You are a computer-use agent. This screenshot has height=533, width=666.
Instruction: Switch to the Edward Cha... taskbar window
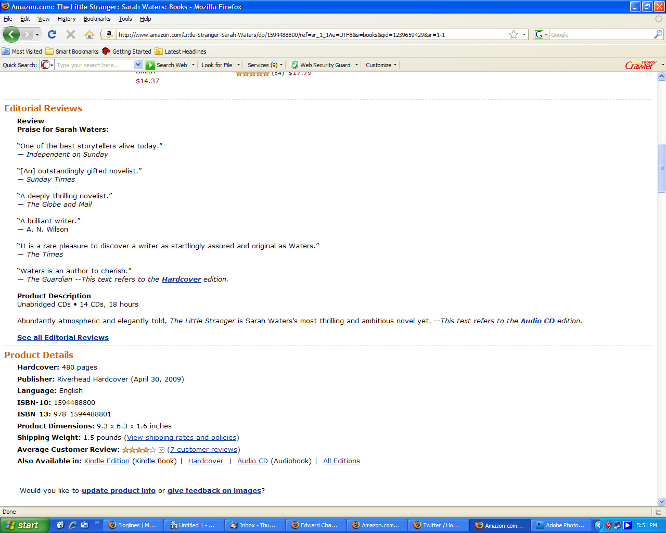point(316,525)
